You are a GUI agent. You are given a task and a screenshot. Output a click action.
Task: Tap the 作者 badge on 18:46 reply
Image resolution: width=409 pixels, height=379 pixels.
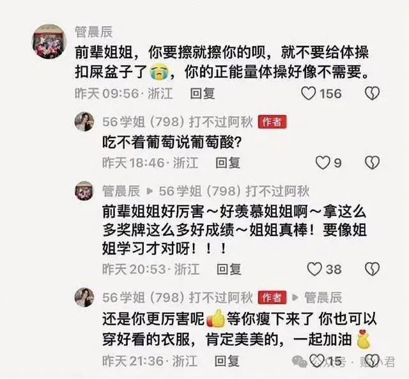click(272, 122)
